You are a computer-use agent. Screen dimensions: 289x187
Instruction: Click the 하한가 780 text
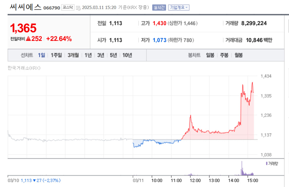[181, 40]
